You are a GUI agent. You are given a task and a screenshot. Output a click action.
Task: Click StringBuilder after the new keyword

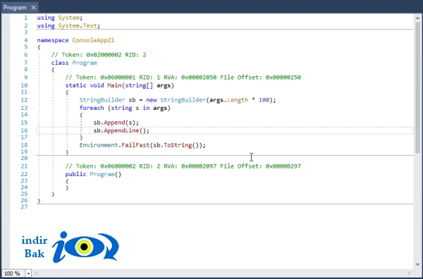click(x=183, y=100)
